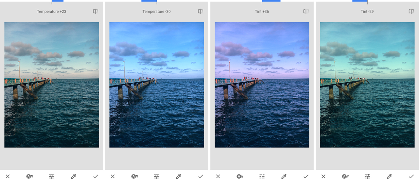419x183 pixels.
Task: Cancel edit in the Temperature +23 panel
Action: click(8, 176)
